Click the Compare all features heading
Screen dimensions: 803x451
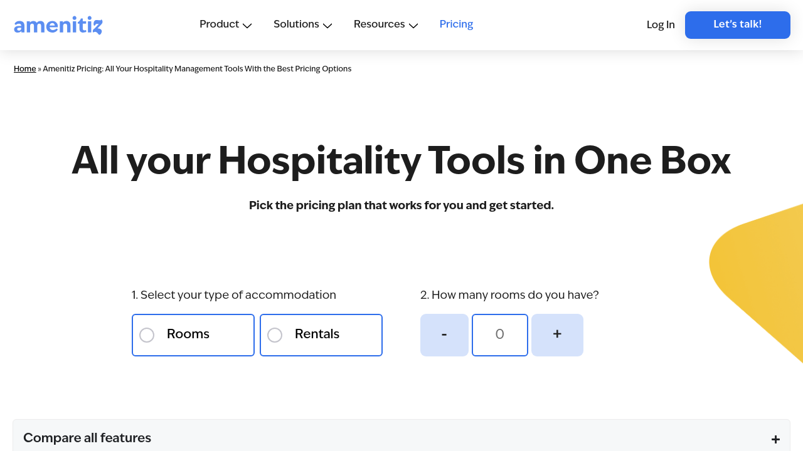[87, 438]
